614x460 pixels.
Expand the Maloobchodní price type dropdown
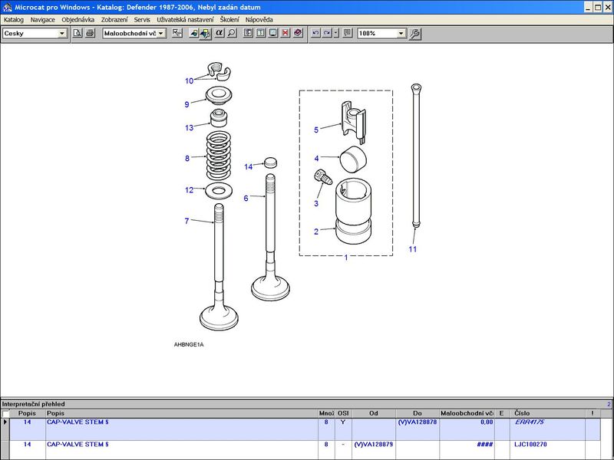click(x=161, y=34)
